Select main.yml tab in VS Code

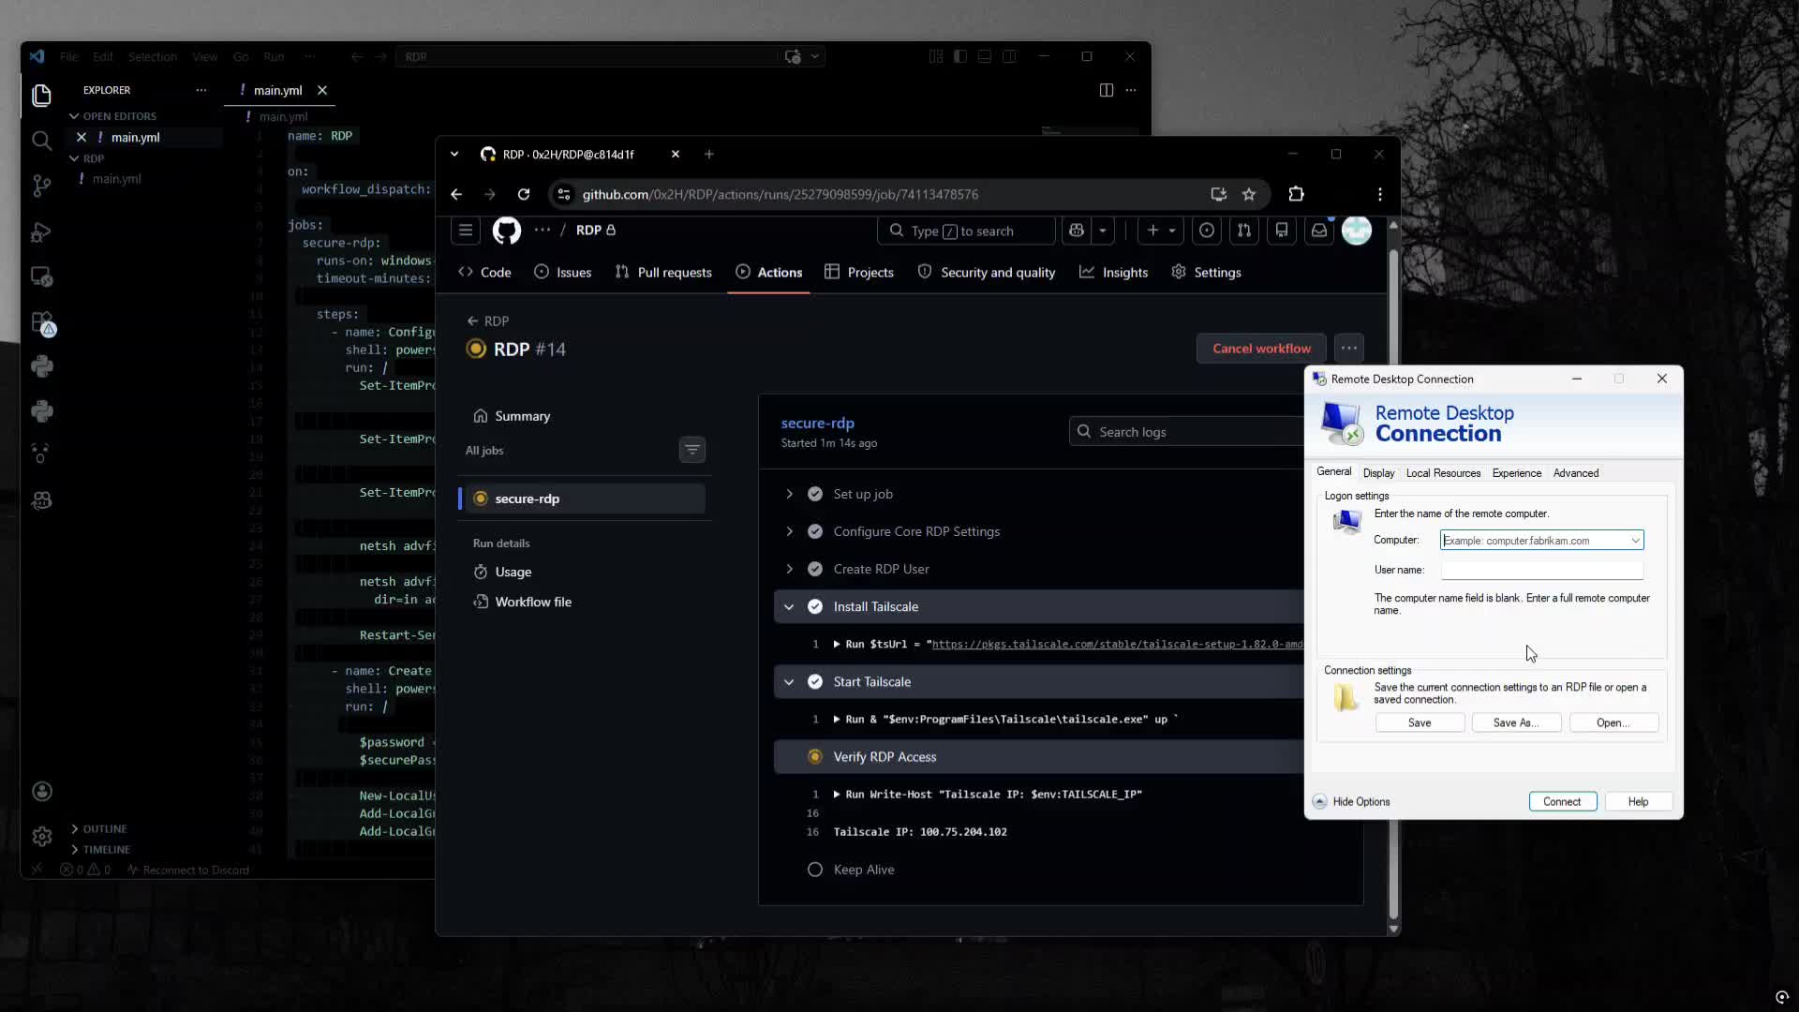[277, 91]
